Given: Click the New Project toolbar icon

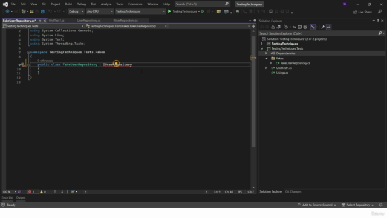Looking at the screenshot, I should coord(24,12).
